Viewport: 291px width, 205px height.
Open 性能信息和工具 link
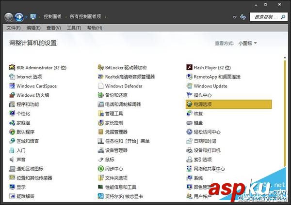point(121,187)
